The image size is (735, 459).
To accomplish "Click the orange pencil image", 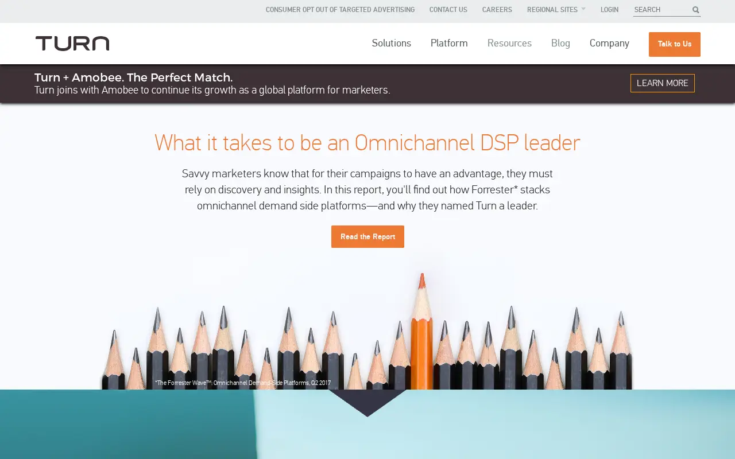I will point(422,332).
